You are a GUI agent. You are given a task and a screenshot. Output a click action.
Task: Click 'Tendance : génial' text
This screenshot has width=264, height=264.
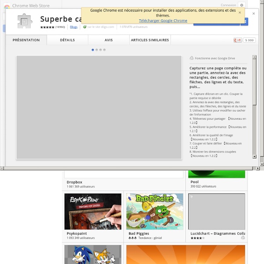150,238
